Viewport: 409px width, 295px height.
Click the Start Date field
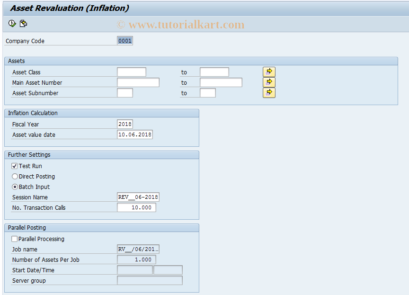pos(134,269)
